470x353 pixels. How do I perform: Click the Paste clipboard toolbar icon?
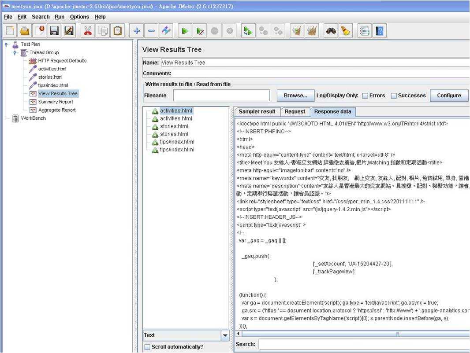pos(117,31)
